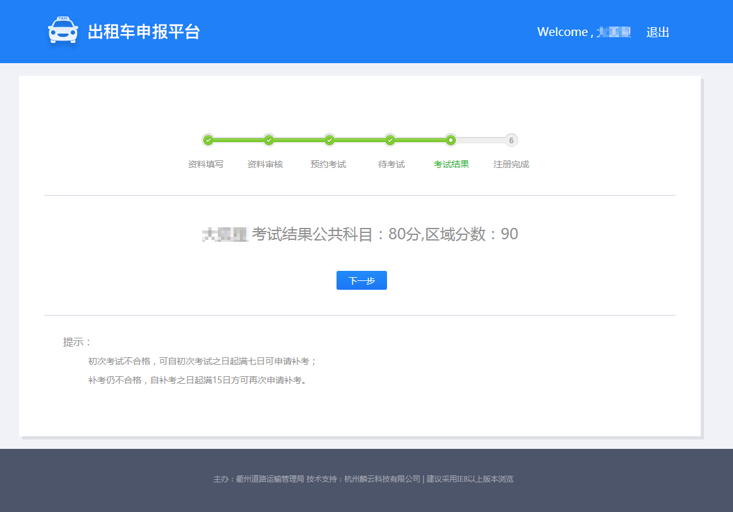
Task: Click the checkmark circle above 预约考试
Action: [330, 140]
